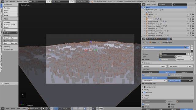This screenshot has width=196, height=110.
Task: Toggle visibility of Camera in outliner
Action: 188,14
